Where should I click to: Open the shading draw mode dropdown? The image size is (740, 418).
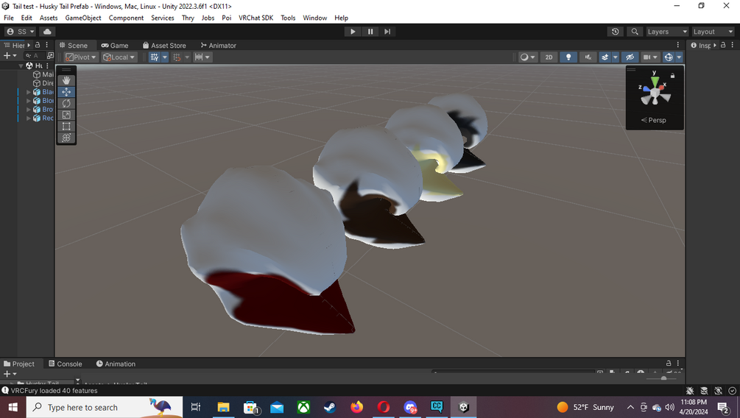tap(527, 57)
